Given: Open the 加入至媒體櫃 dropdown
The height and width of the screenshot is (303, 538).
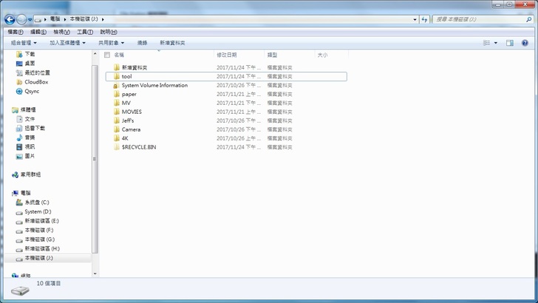Looking at the screenshot, I should coord(67,43).
